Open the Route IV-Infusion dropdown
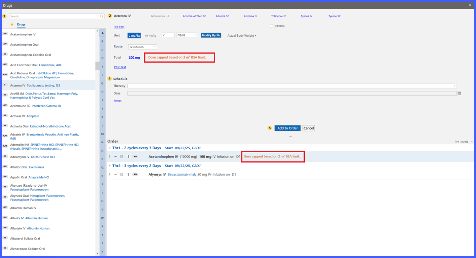The height and width of the screenshot is (258, 476). click(x=143, y=47)
